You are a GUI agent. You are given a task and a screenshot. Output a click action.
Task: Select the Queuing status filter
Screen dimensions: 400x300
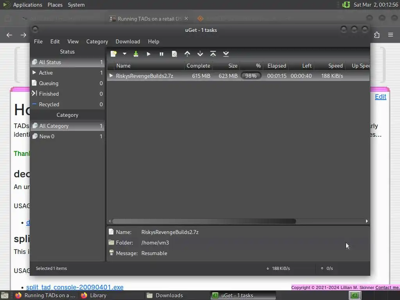(x=67, y=83)
